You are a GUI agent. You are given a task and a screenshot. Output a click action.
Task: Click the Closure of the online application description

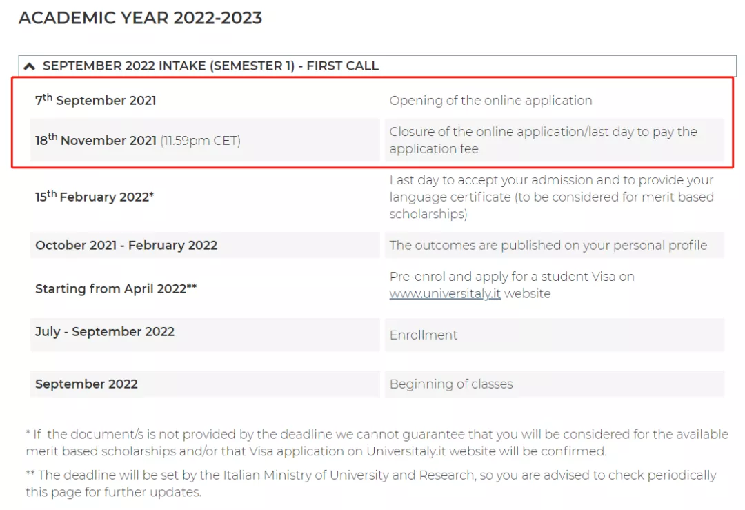click(543, 140)
